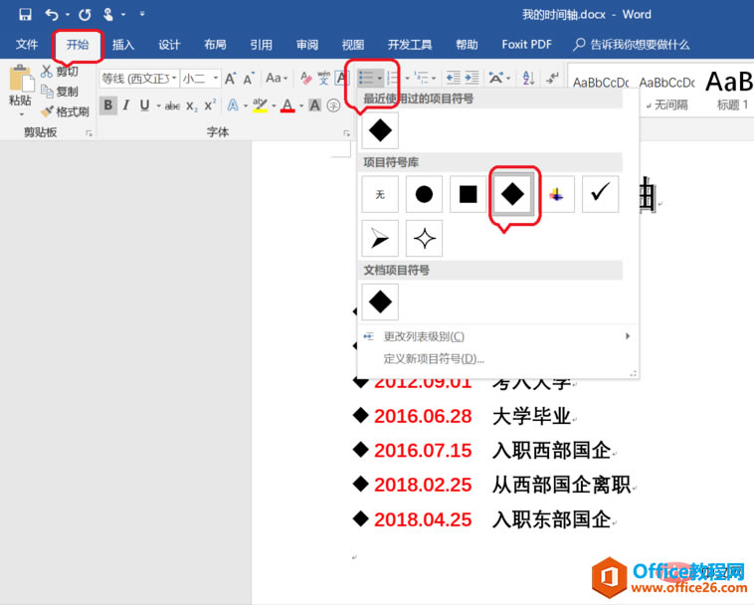Open Quick Access Toolbar customize arrow
754x605 pixels.
tap(142, 14)
